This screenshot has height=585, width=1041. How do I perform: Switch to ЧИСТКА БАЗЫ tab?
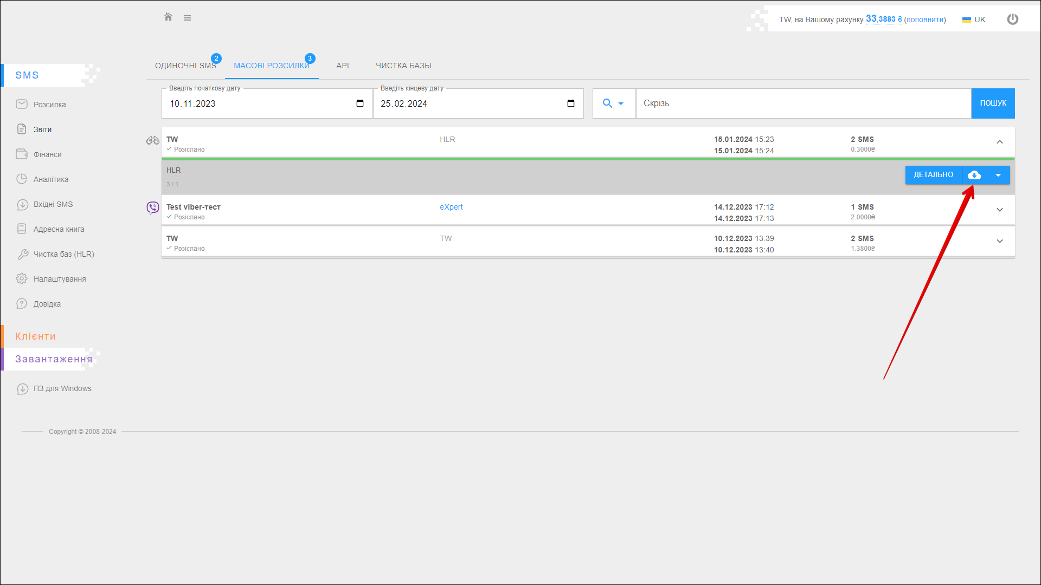pos(403,66)
